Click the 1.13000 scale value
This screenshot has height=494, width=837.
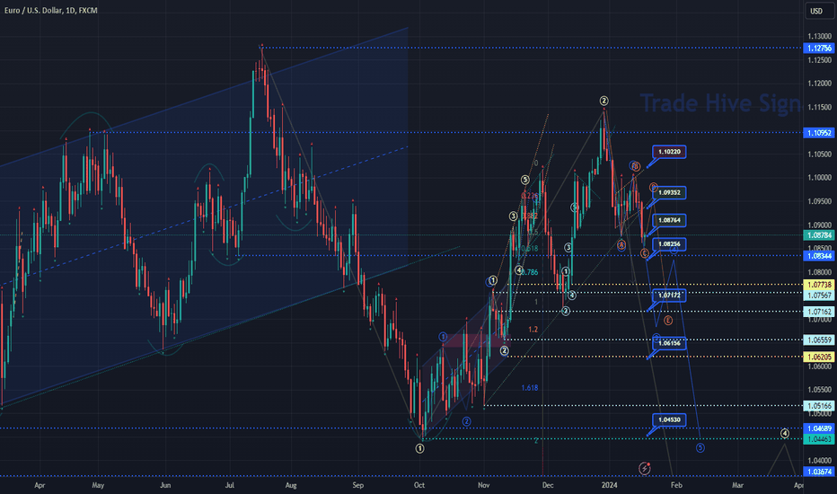819,36
